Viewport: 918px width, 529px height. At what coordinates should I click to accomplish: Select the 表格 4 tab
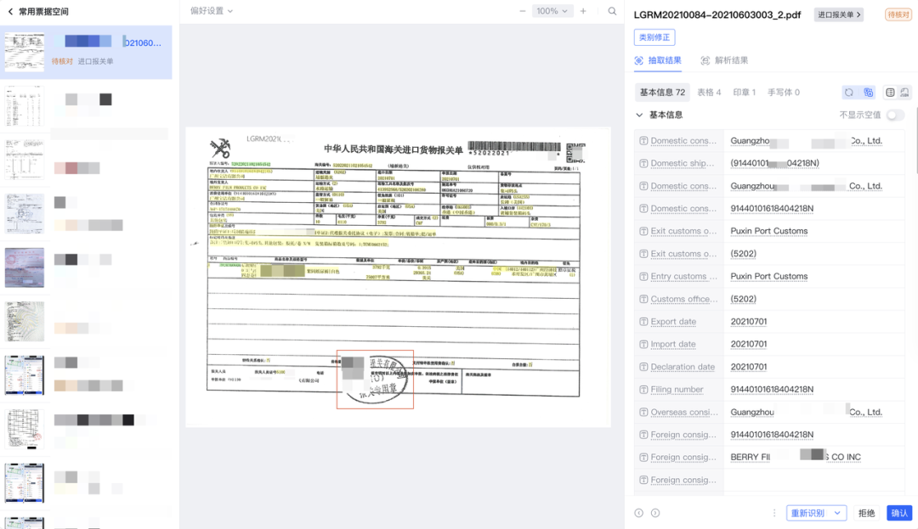[709, 93]
